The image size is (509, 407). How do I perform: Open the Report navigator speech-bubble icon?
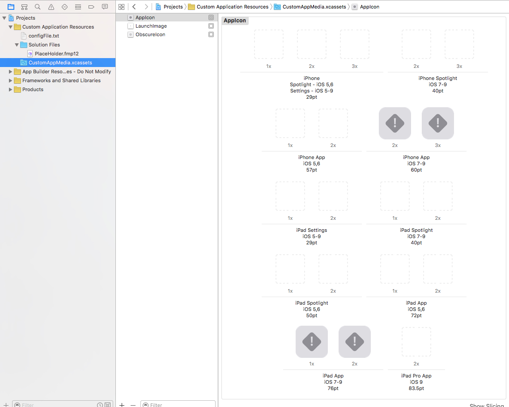(x=105, y=7)
